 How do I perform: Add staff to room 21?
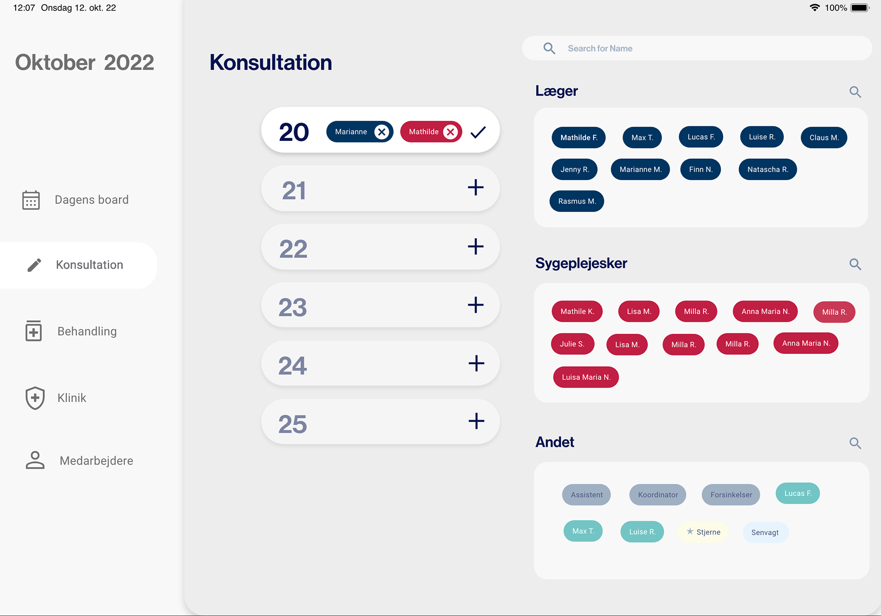click(475, 188)
